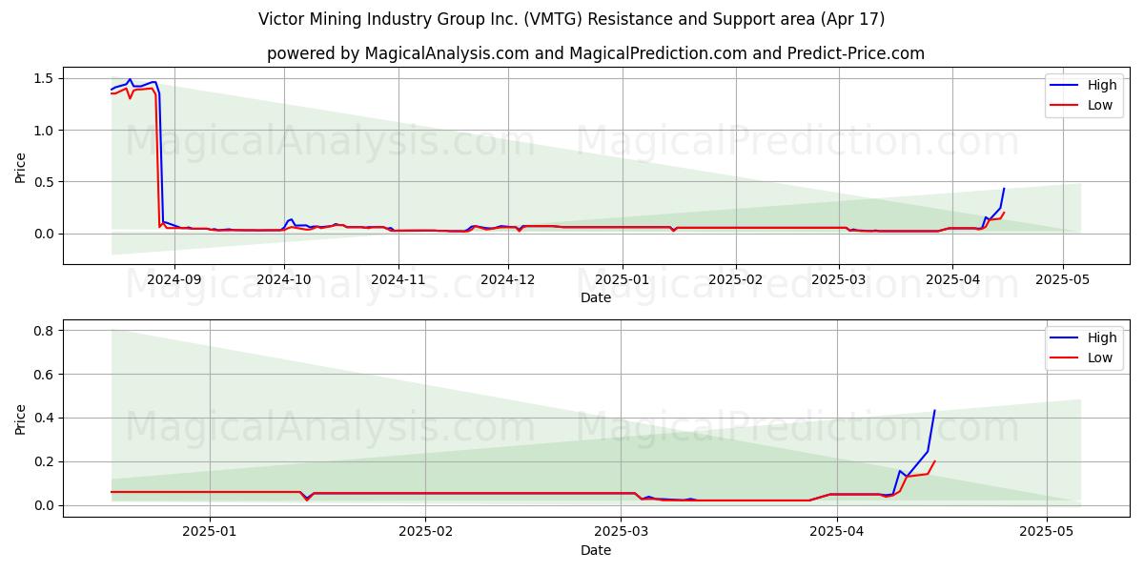The image size is (1144, 572).
Task: Click the '2025-03' x-axis label on the top chart
Action: (x=839, y=280)
